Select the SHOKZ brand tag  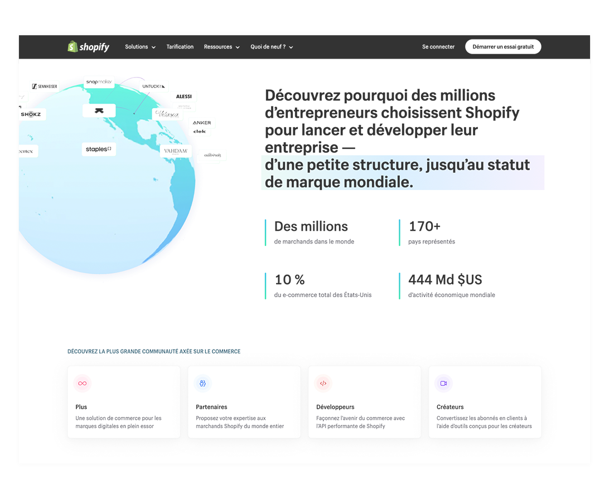(x=31, y=114)
